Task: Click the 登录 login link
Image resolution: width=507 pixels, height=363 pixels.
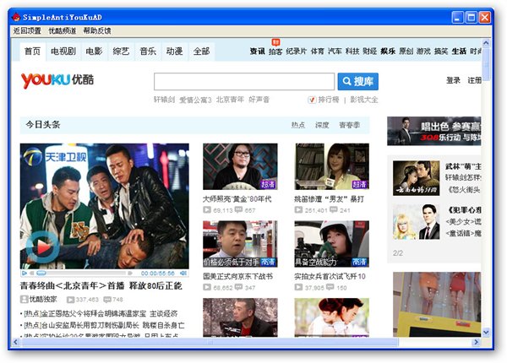Action: [x=453, y=80]
